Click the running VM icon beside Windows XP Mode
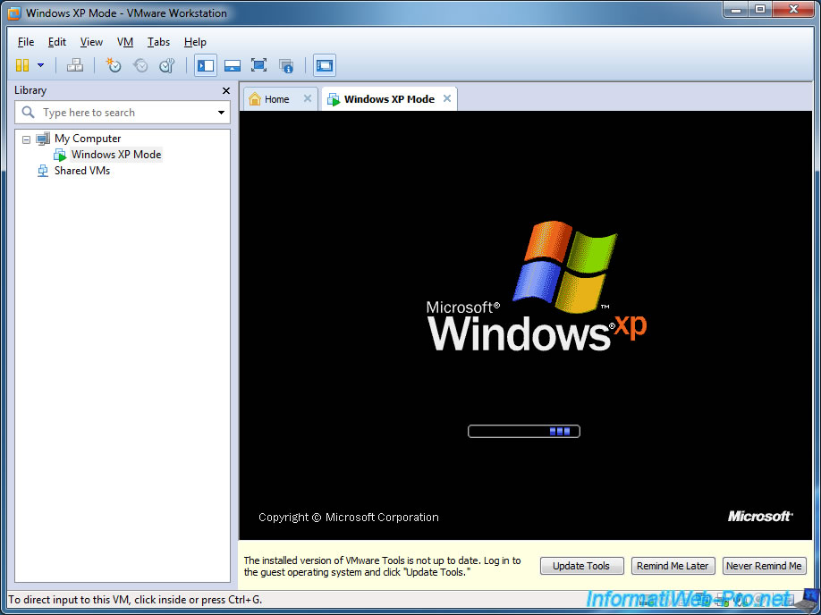This screenshot has width=821, height=615. [60, 155]
